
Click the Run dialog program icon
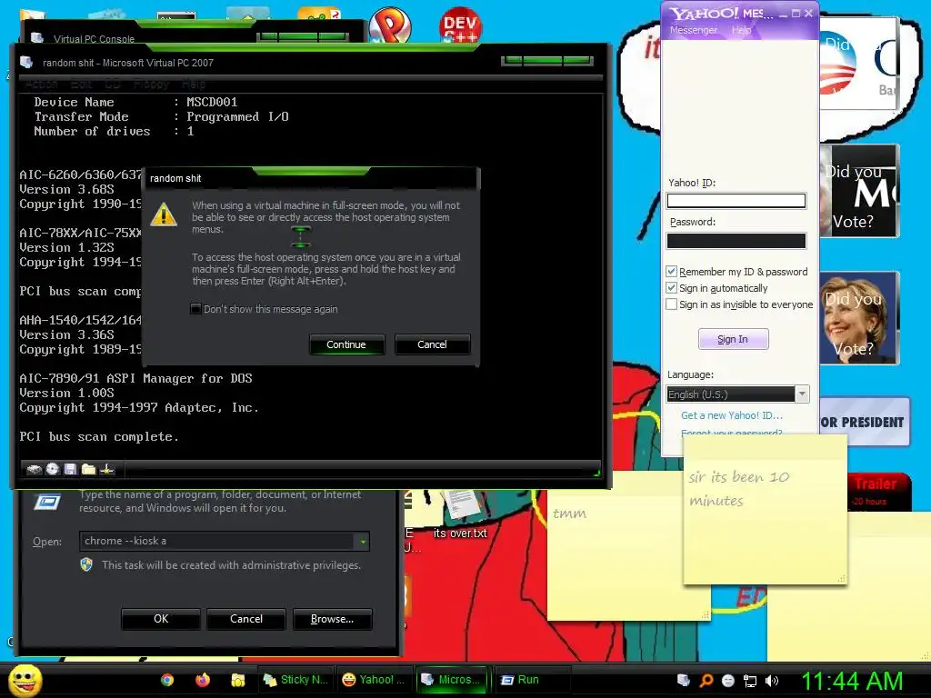47,502
